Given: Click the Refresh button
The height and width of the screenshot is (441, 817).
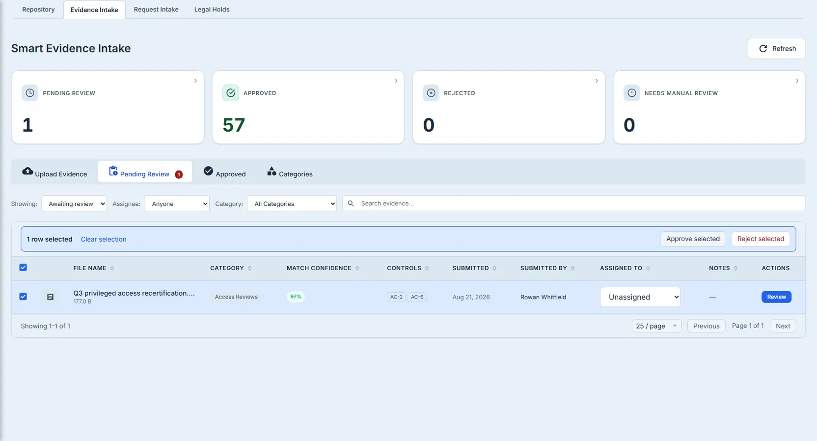Looking at the screenshot, I should coord(777,49).
